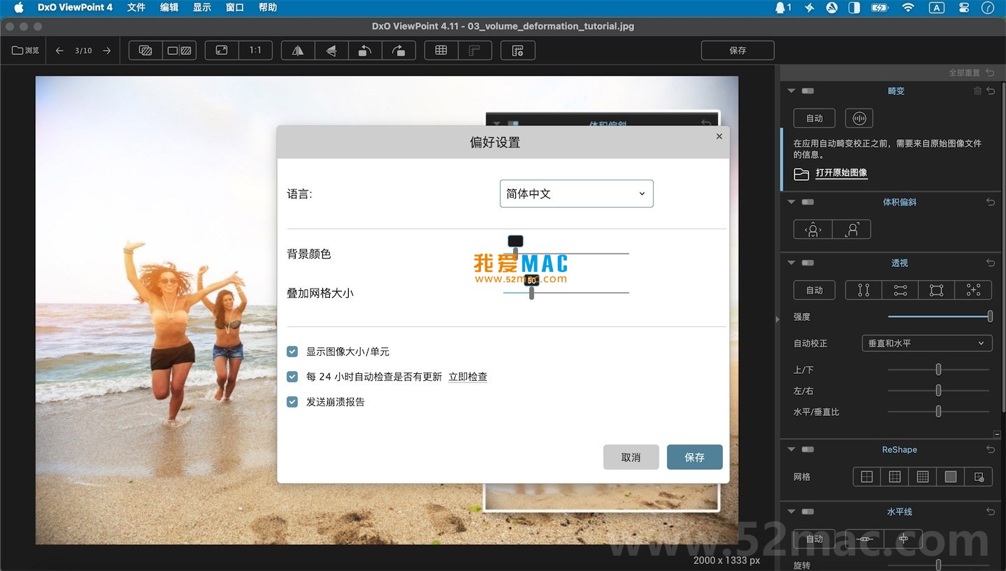Click the disabled ruler guide icon
Screen dimensions: 1006x571
pyautogui.click(x=475, y=50)
